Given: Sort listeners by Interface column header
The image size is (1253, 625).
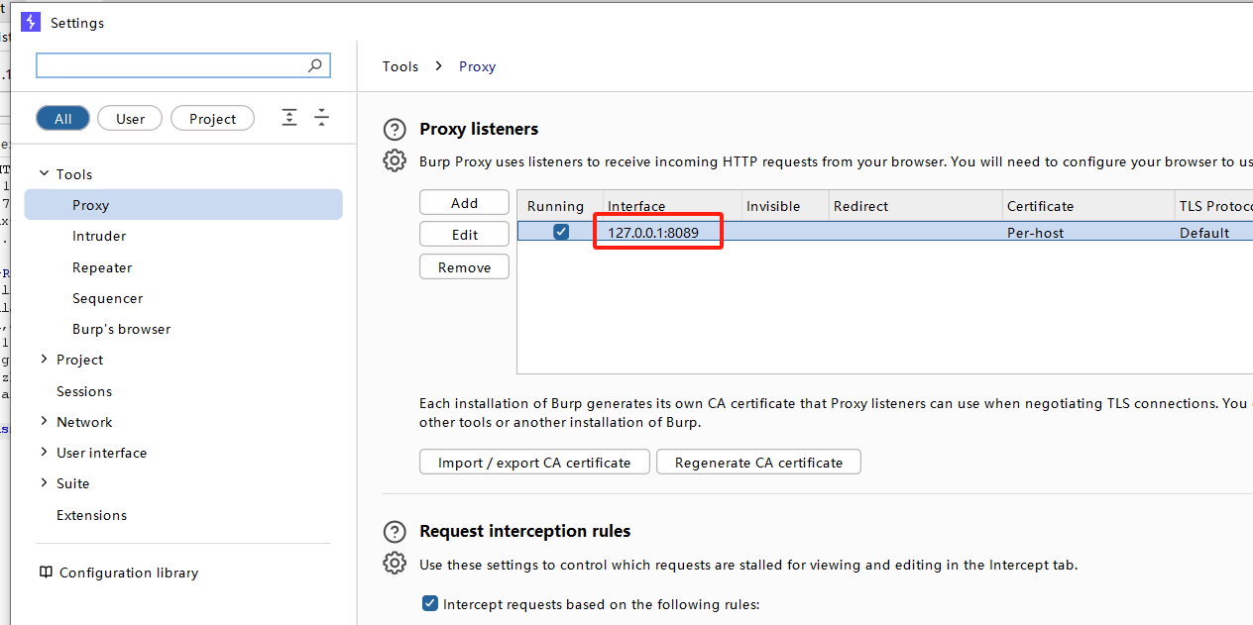Looking at the screenshot, I should 672,206.
